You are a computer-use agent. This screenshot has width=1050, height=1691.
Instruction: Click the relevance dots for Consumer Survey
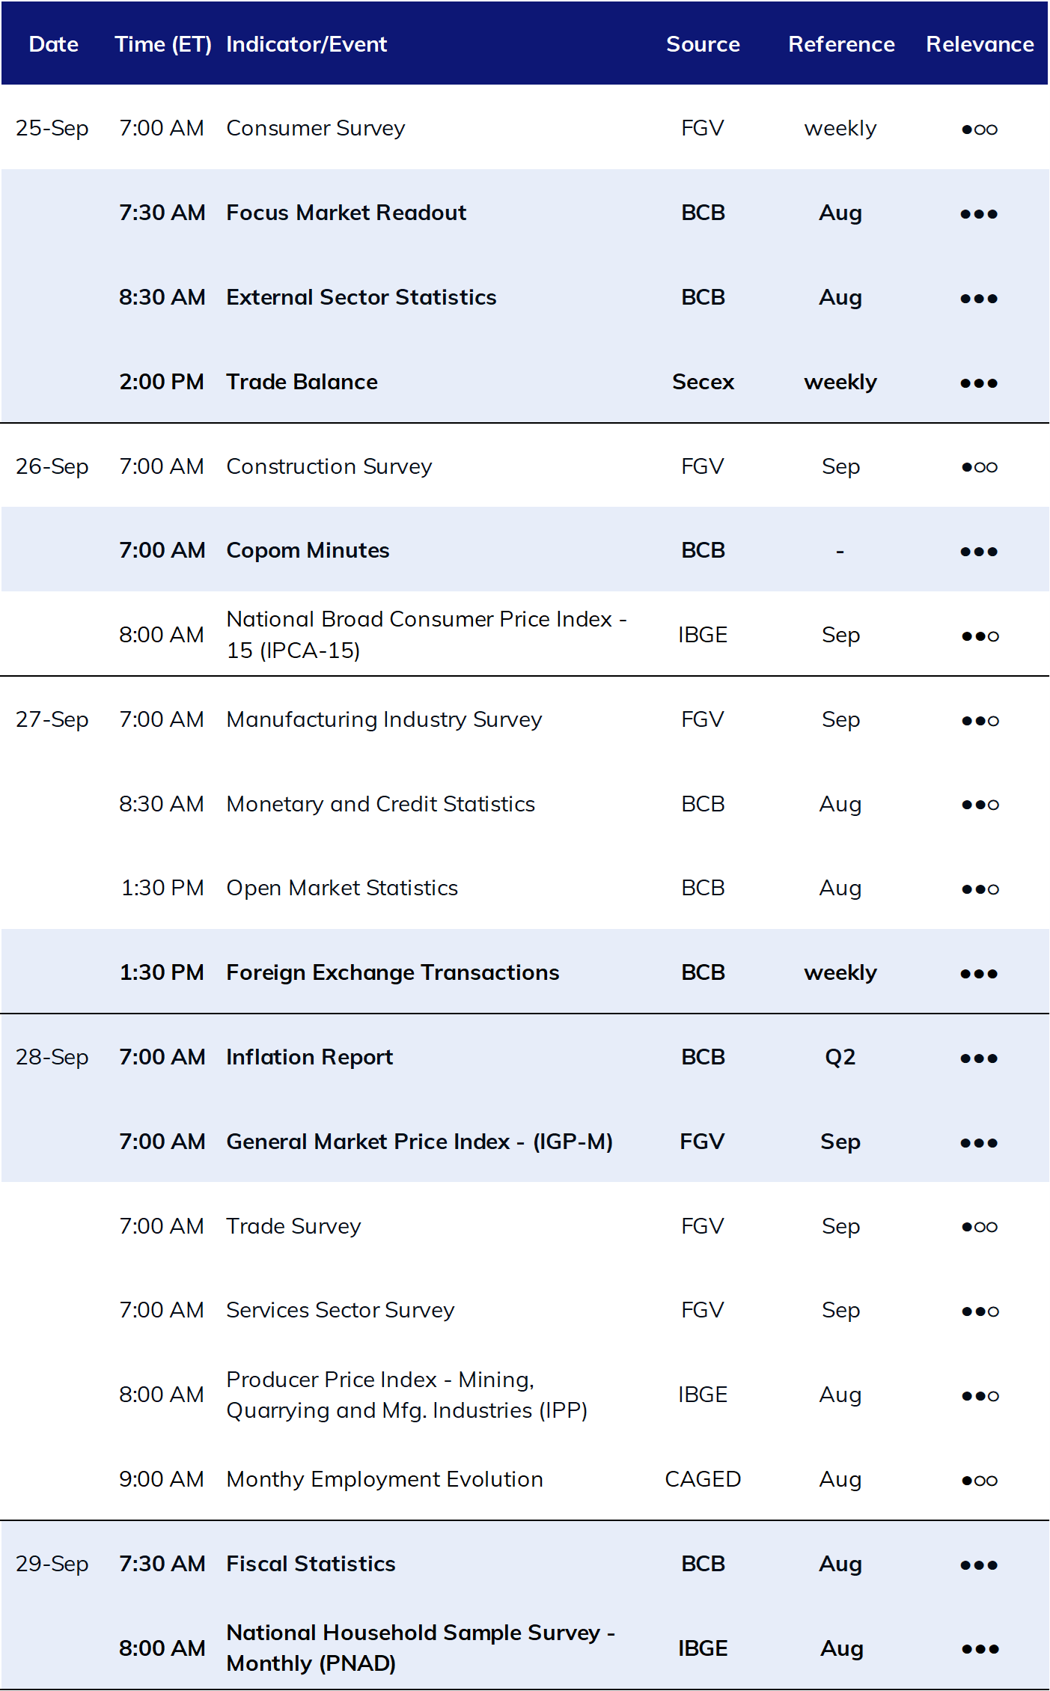tap(980, 129)
